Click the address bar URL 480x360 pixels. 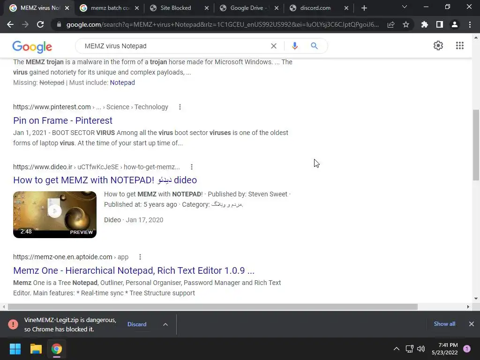pyautogui.click(x=223, y=24)
